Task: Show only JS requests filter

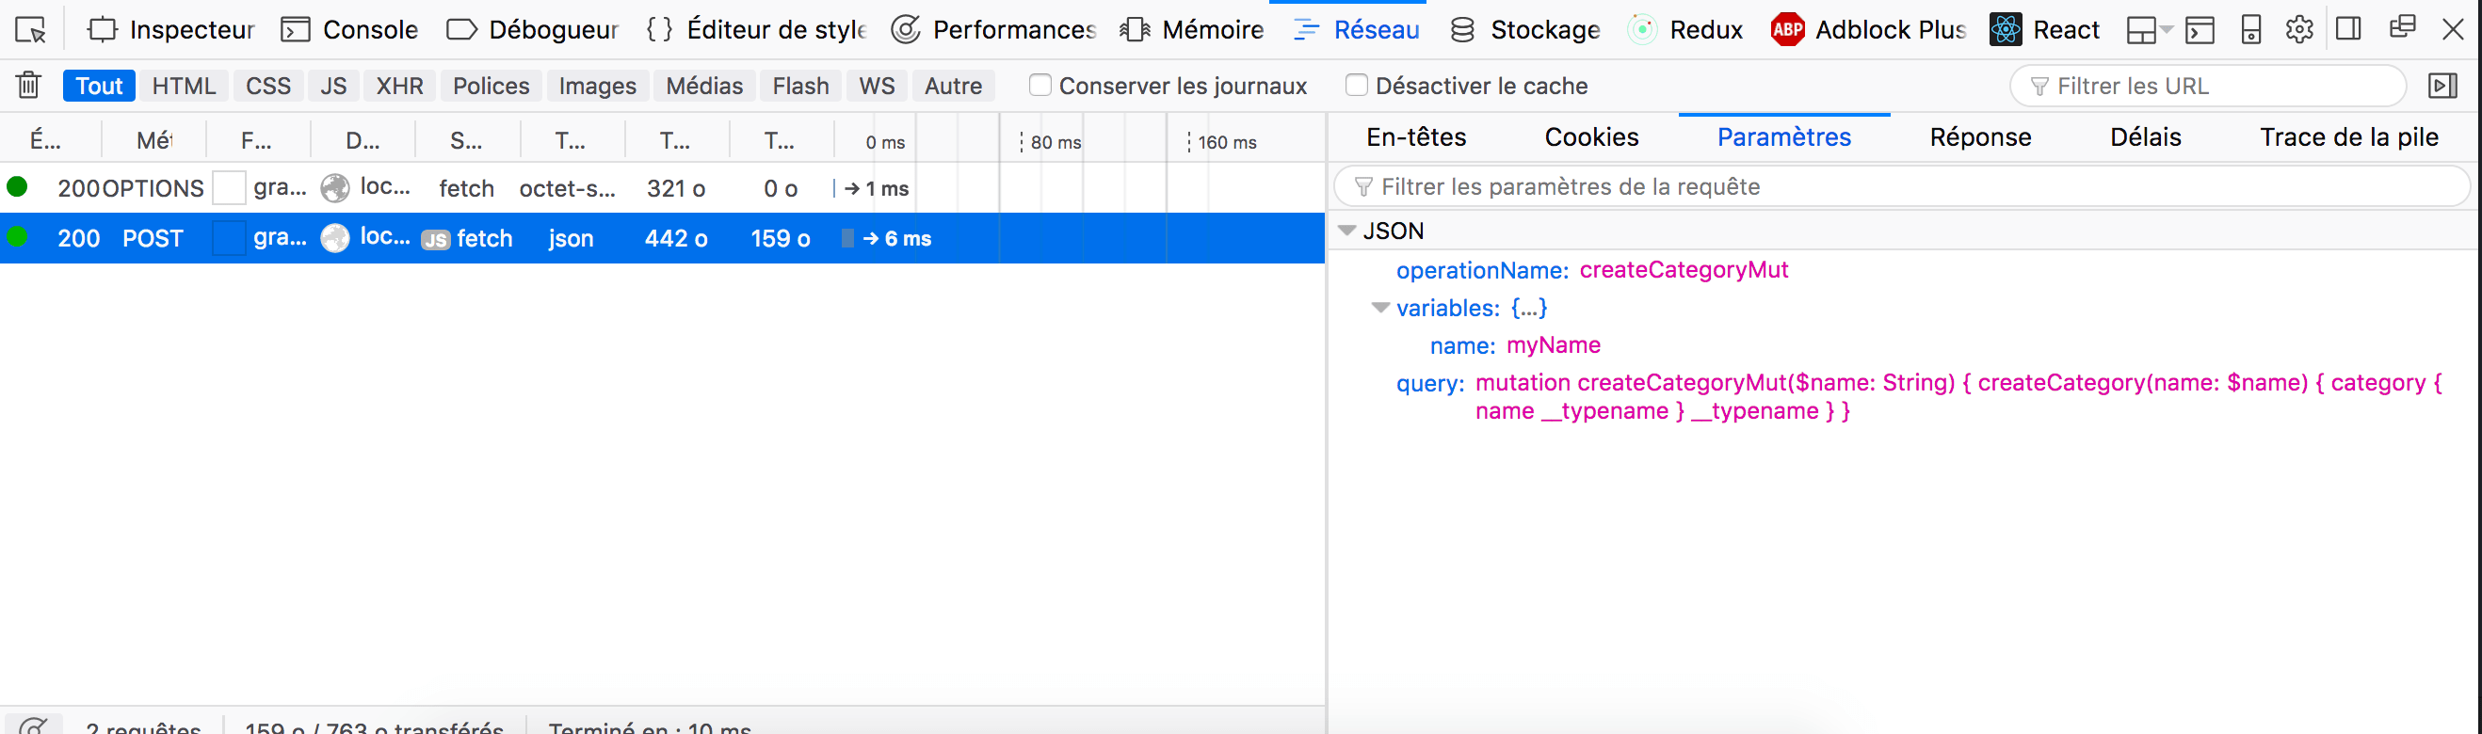Action: [x=333, y=86]
